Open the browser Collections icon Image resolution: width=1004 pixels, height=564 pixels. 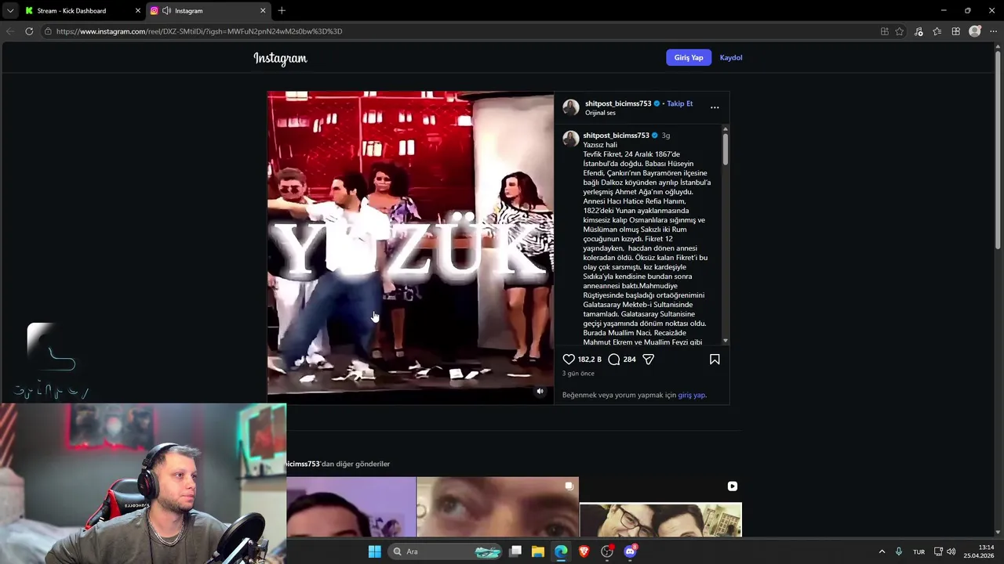click(x=955, y=31)
